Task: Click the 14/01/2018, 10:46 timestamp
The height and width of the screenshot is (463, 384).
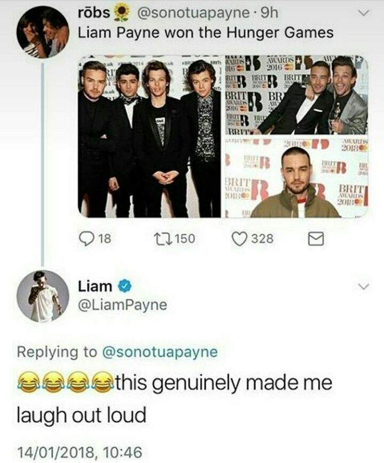Action: [79, 452]
